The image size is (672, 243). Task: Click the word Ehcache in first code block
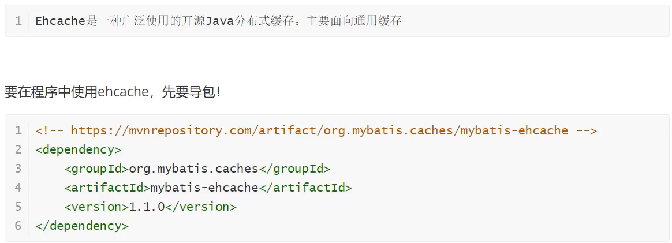(60, 21)
